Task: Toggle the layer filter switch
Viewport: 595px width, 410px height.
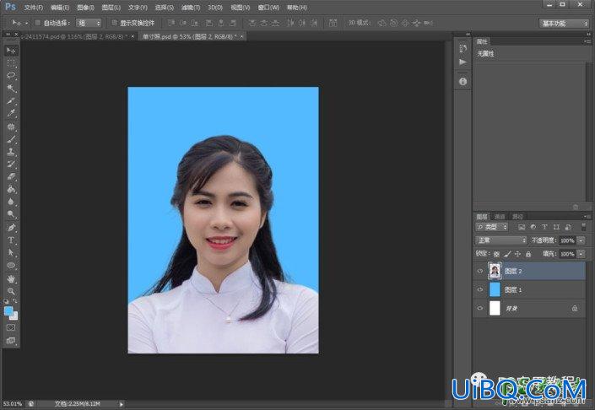Action: [583, 227]
